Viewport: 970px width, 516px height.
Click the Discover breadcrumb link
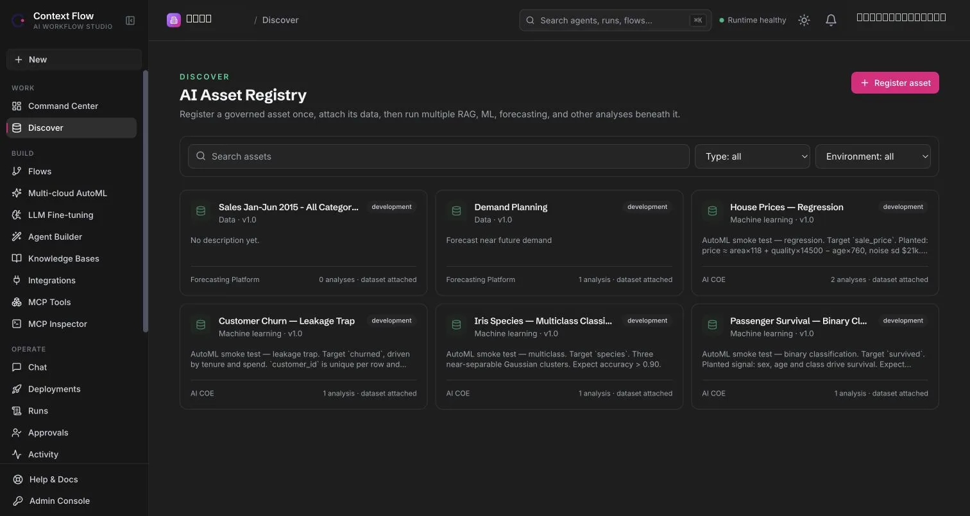pyautogui.click(x=280, y=20)
